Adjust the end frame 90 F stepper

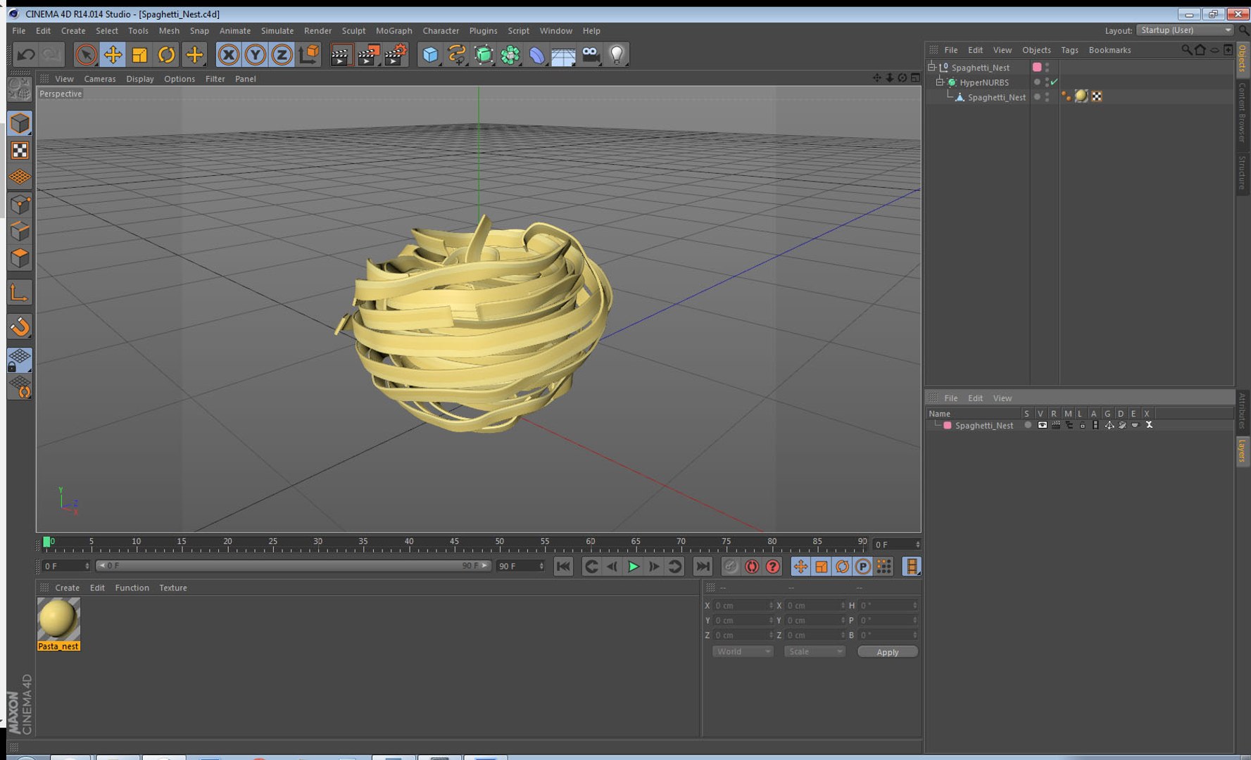coord(541,566)
